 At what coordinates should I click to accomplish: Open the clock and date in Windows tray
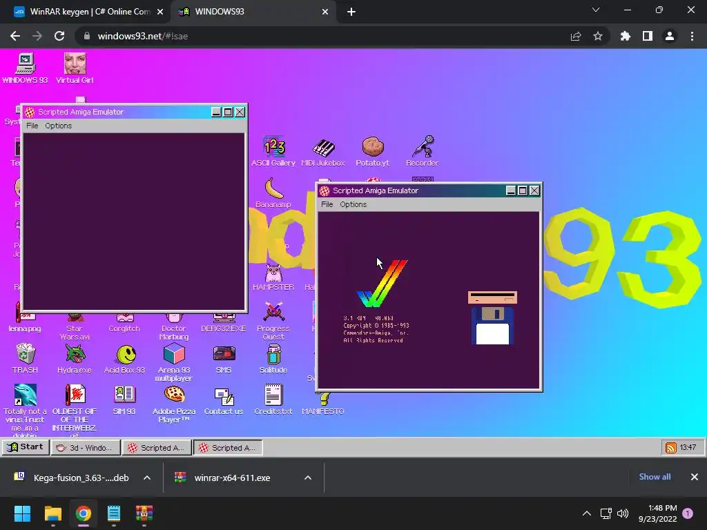click(657, 513)
